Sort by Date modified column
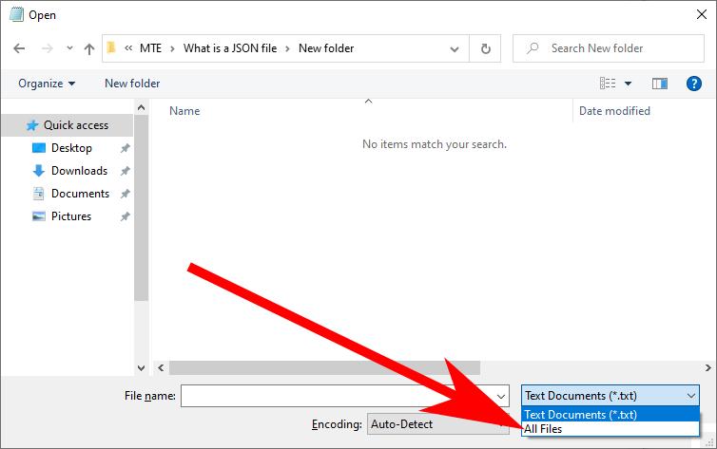This screenshot has width=717, height=449. pos(614,111)
